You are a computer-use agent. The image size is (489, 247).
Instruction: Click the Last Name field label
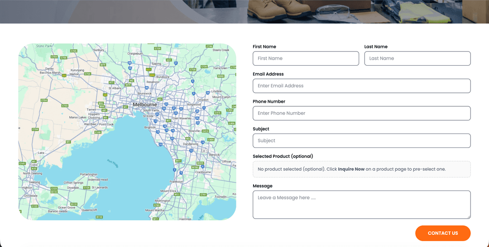376,47
